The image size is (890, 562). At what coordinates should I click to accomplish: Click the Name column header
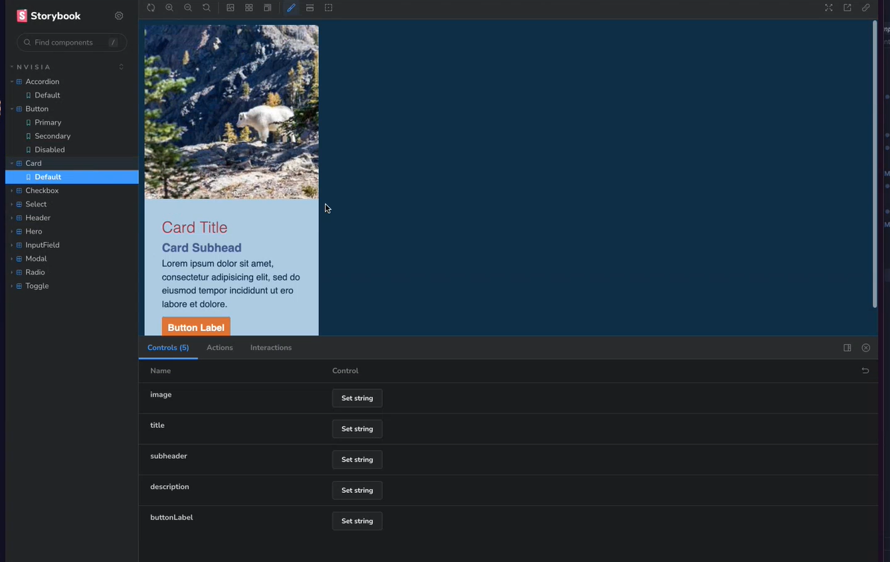point(161,371)
